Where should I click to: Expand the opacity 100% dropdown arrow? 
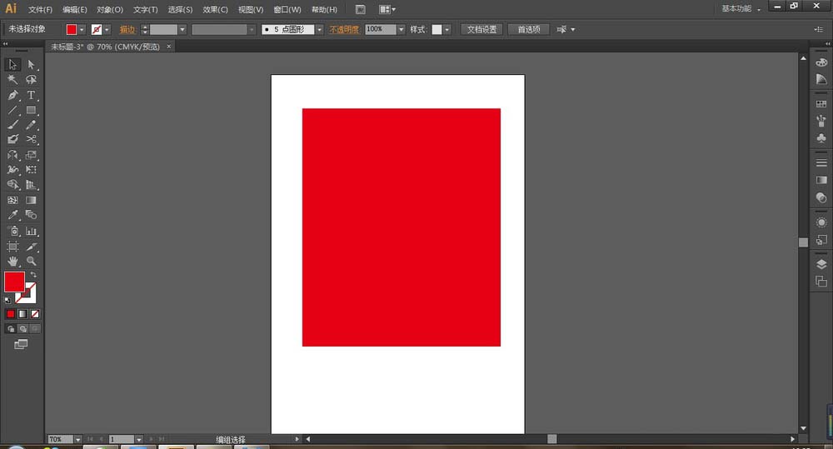click(x=402, y=30)
